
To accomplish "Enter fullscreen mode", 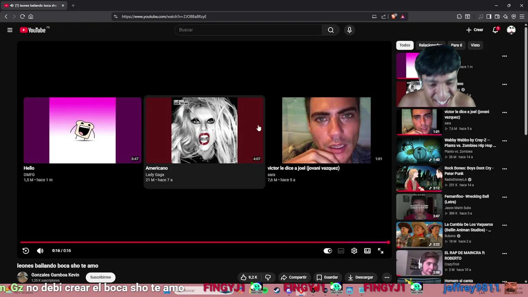I will click(x=381, y=251).
